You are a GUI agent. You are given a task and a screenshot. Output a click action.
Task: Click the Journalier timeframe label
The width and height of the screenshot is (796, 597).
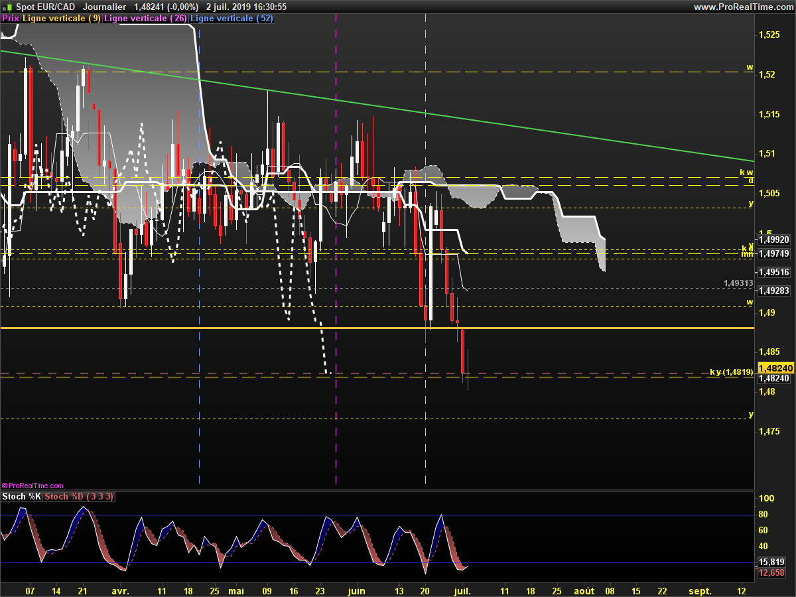[x=105, y=7]
